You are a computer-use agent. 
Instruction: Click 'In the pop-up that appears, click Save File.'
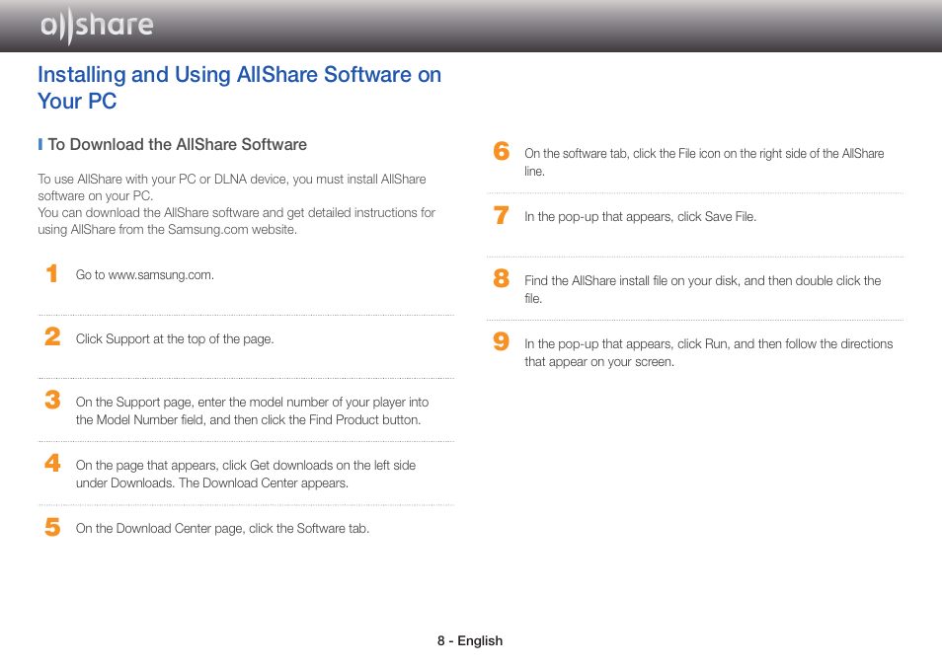point(641,217)
